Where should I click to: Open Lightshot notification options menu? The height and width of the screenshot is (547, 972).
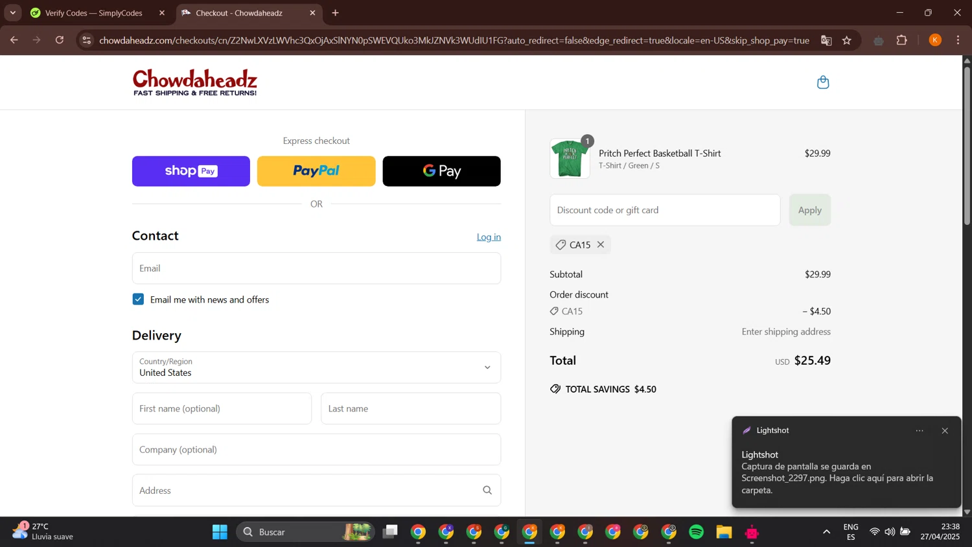pos(920,430)
